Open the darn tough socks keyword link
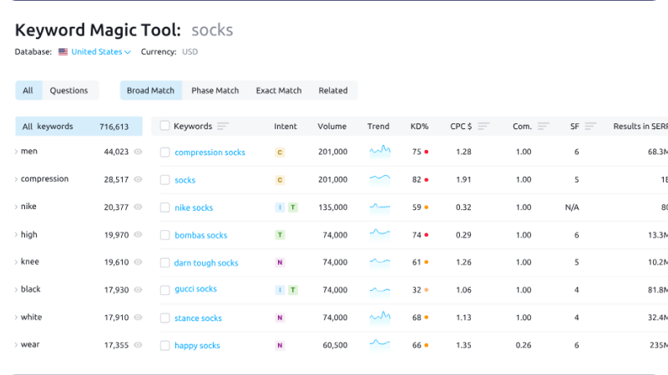668x375 pixels. (x=206, y=262)
